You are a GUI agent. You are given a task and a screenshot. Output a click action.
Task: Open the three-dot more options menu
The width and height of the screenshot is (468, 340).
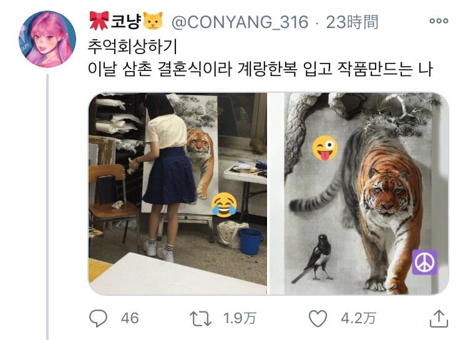(439, 21)
